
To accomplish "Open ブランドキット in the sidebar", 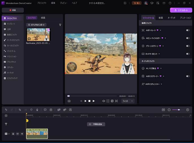I will click(13, 62).
